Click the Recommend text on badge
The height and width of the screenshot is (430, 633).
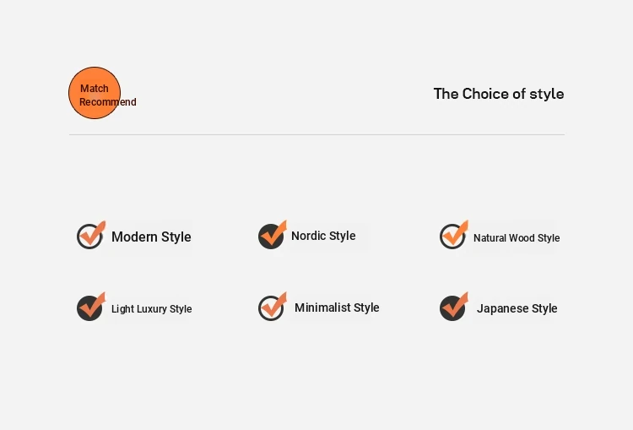tap(108, 102)
